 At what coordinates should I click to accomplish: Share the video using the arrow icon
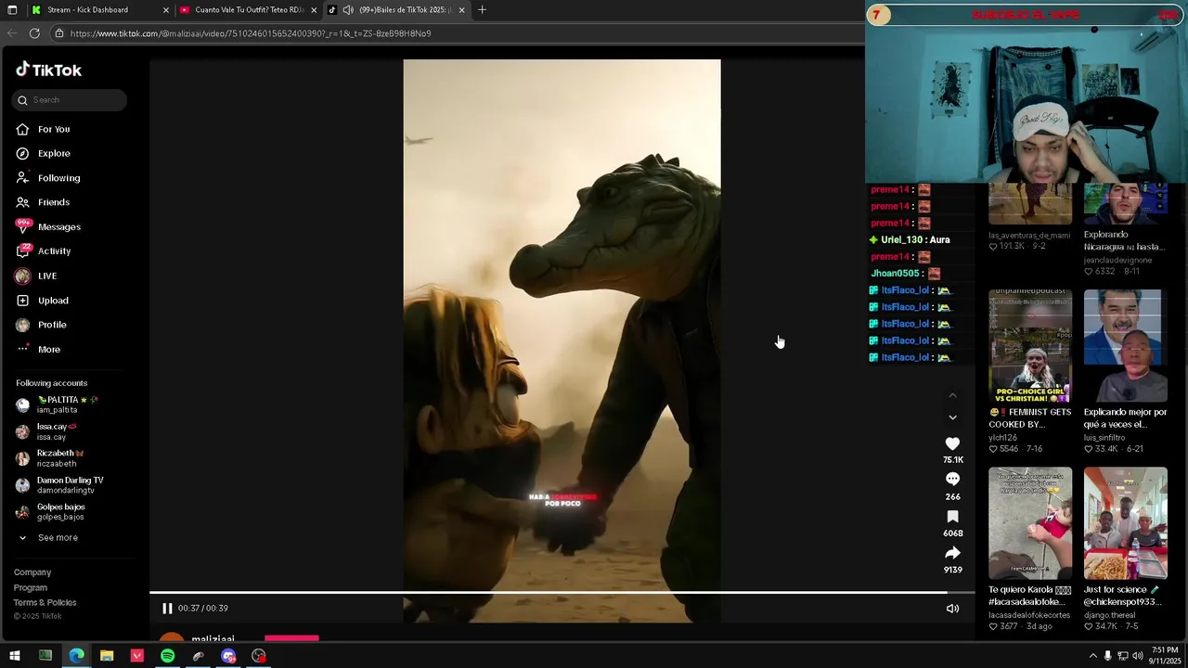pyautogui.click(x=952, y=553)
